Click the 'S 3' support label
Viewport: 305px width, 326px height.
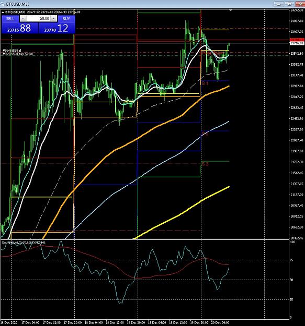pyautogui.click(x=205, y=164)
